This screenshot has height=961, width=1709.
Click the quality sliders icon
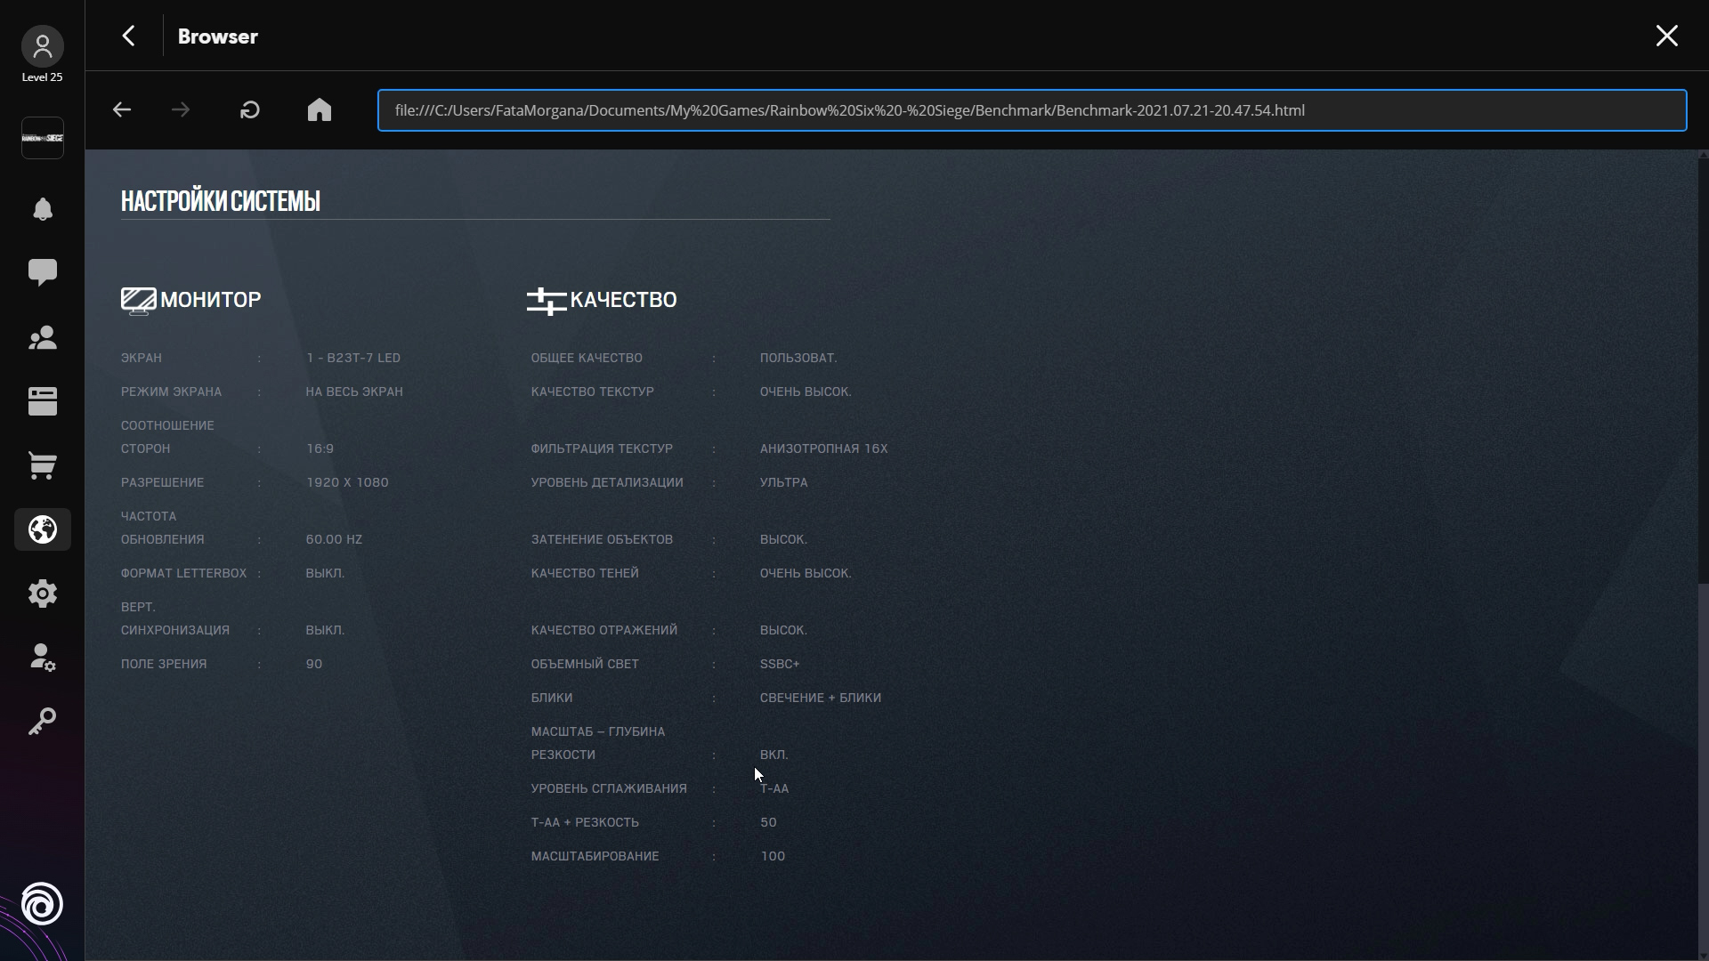pyautogui.click(x=547, y=301)
